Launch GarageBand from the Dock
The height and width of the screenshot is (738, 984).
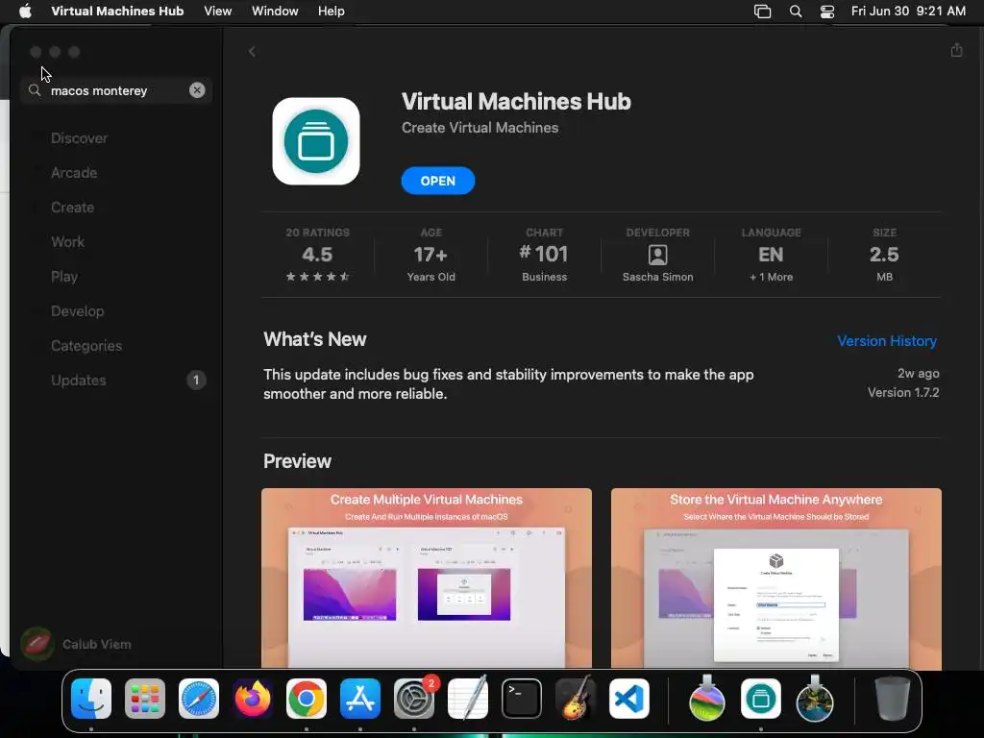coord(576,699)
